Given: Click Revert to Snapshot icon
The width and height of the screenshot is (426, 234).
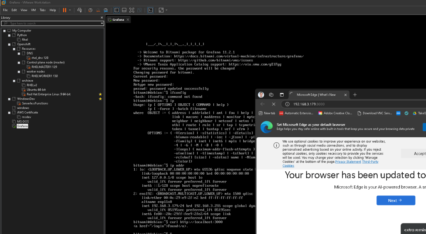Looking at the screenshot, I should 98,10.
